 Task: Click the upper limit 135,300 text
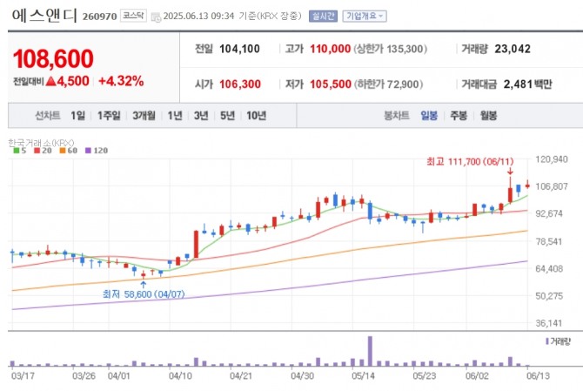pos(390,49)
